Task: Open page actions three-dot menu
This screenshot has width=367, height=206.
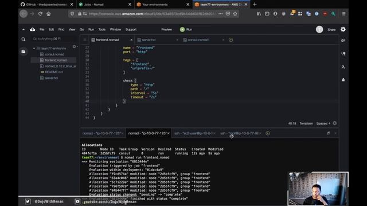Action: tap(220, 14)
